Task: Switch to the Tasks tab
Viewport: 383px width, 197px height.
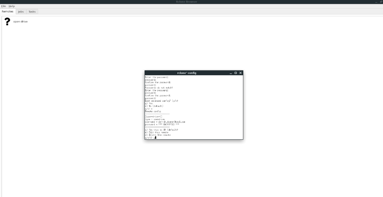Action: [32, 11]
